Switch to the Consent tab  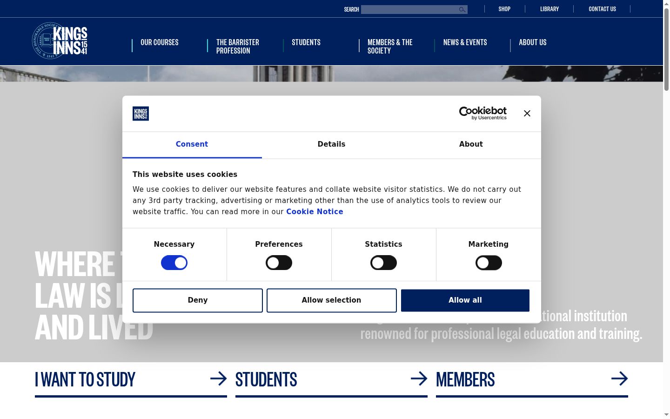click(x=192, y=144)
